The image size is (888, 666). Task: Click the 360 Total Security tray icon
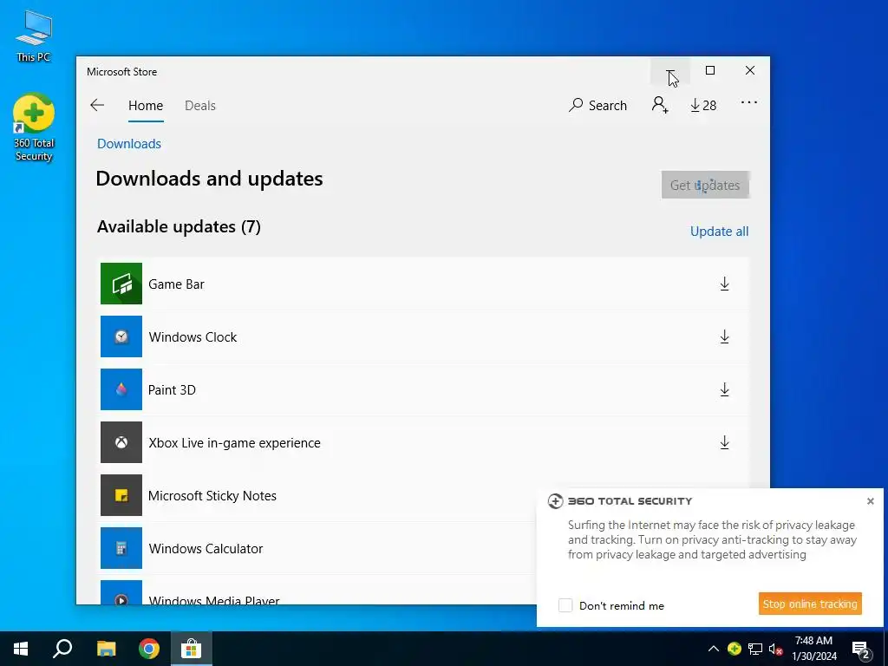[x=735, y=649]
